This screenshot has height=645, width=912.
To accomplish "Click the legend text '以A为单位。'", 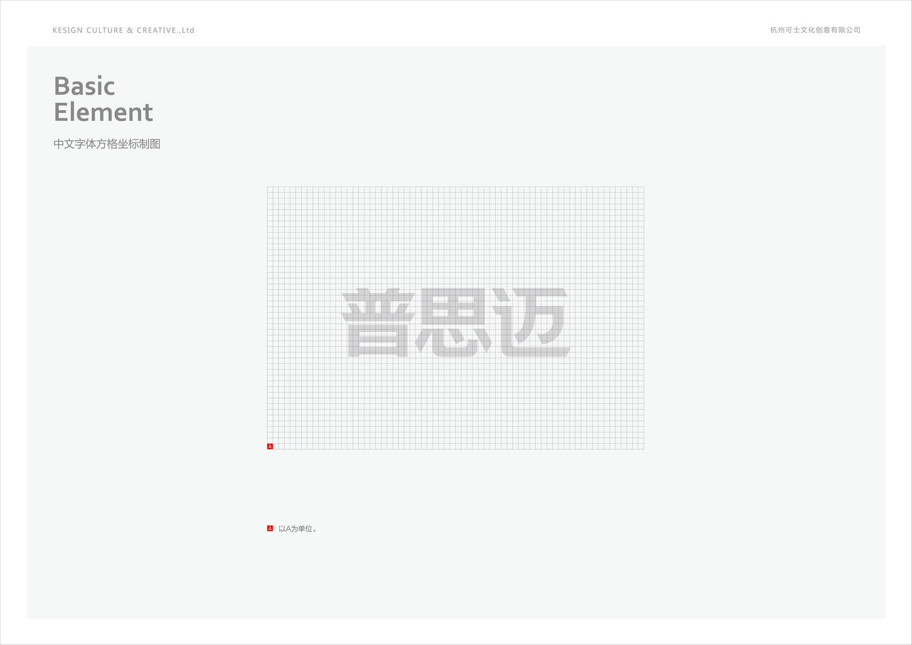I will 298,529.
